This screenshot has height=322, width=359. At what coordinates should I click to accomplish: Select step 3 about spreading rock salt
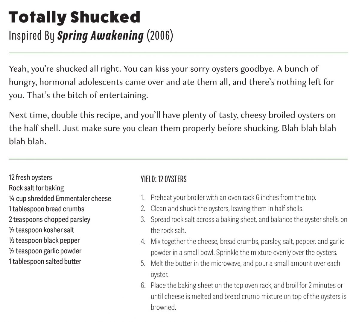248,219
